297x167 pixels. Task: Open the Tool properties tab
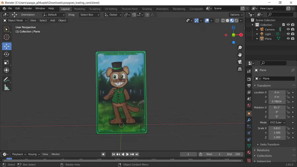pyautogui.click(x=249, y=71)
